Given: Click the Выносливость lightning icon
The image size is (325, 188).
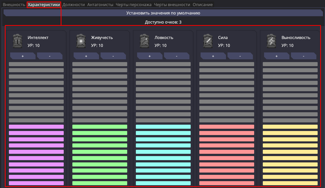Looking at the screenshot, I should tap(271, 41).
